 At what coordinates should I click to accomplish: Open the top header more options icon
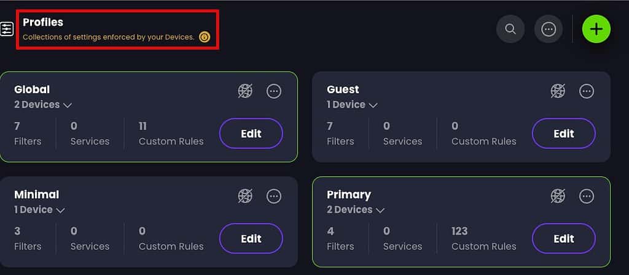coord(549,29)
